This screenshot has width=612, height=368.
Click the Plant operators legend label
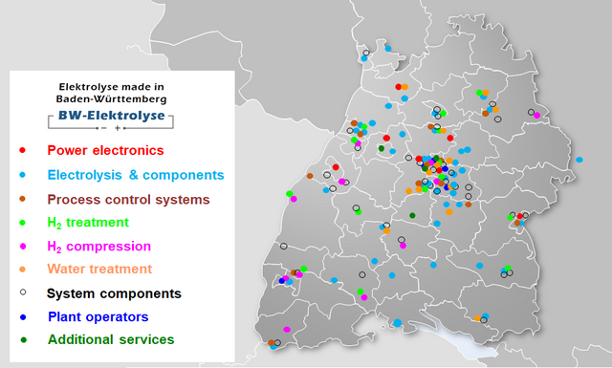click(98, 317)
